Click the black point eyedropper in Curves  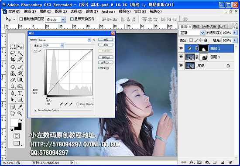pyautogui.click(x=61, y=104)
